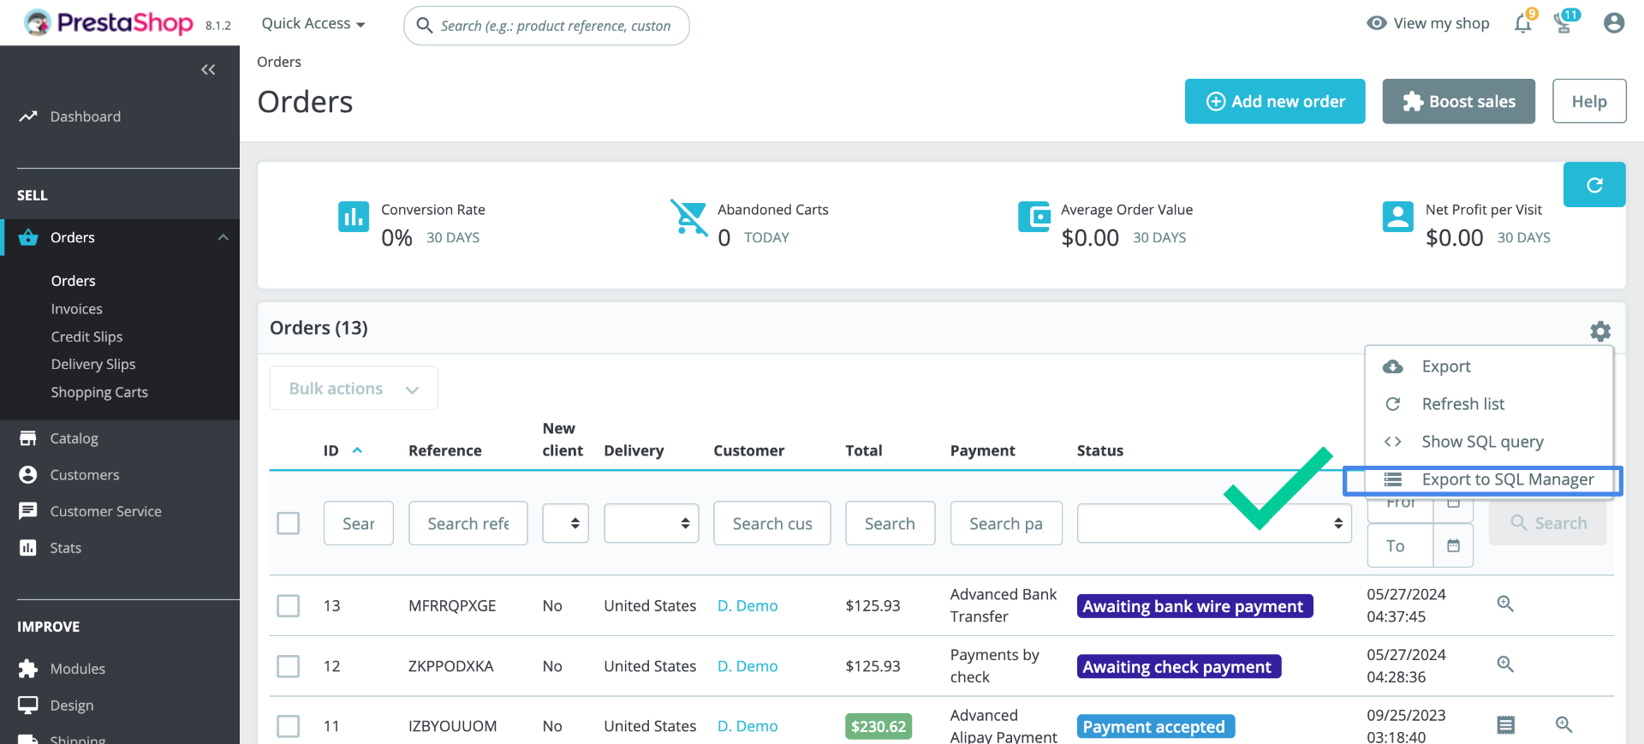Collapse the sidebar with double-chevron icon
The image size is (1644, 744).
pos(208,70)
